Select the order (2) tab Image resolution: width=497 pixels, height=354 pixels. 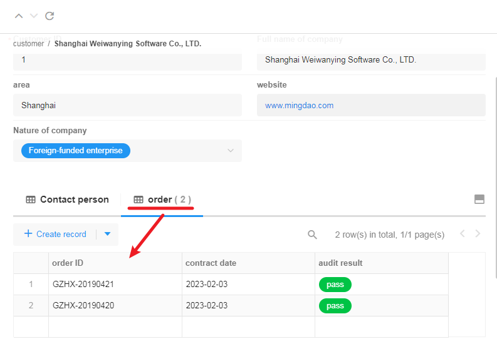[162, 200]
